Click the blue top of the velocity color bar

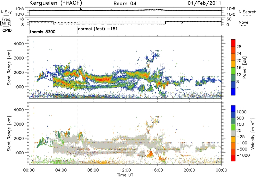[233, 108]
